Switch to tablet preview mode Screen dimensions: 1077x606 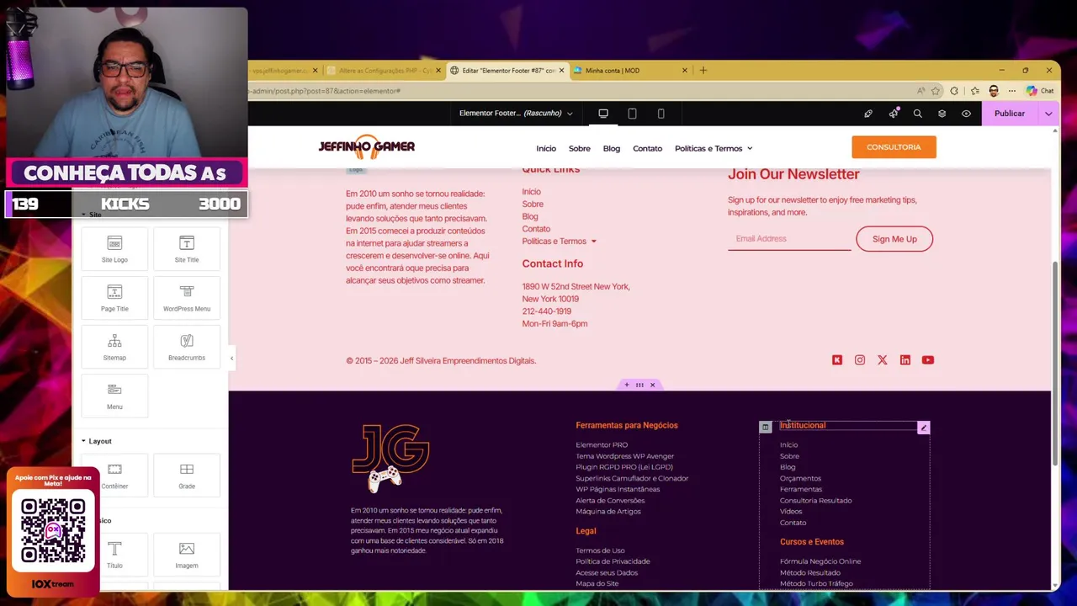[x=632, y=114]
